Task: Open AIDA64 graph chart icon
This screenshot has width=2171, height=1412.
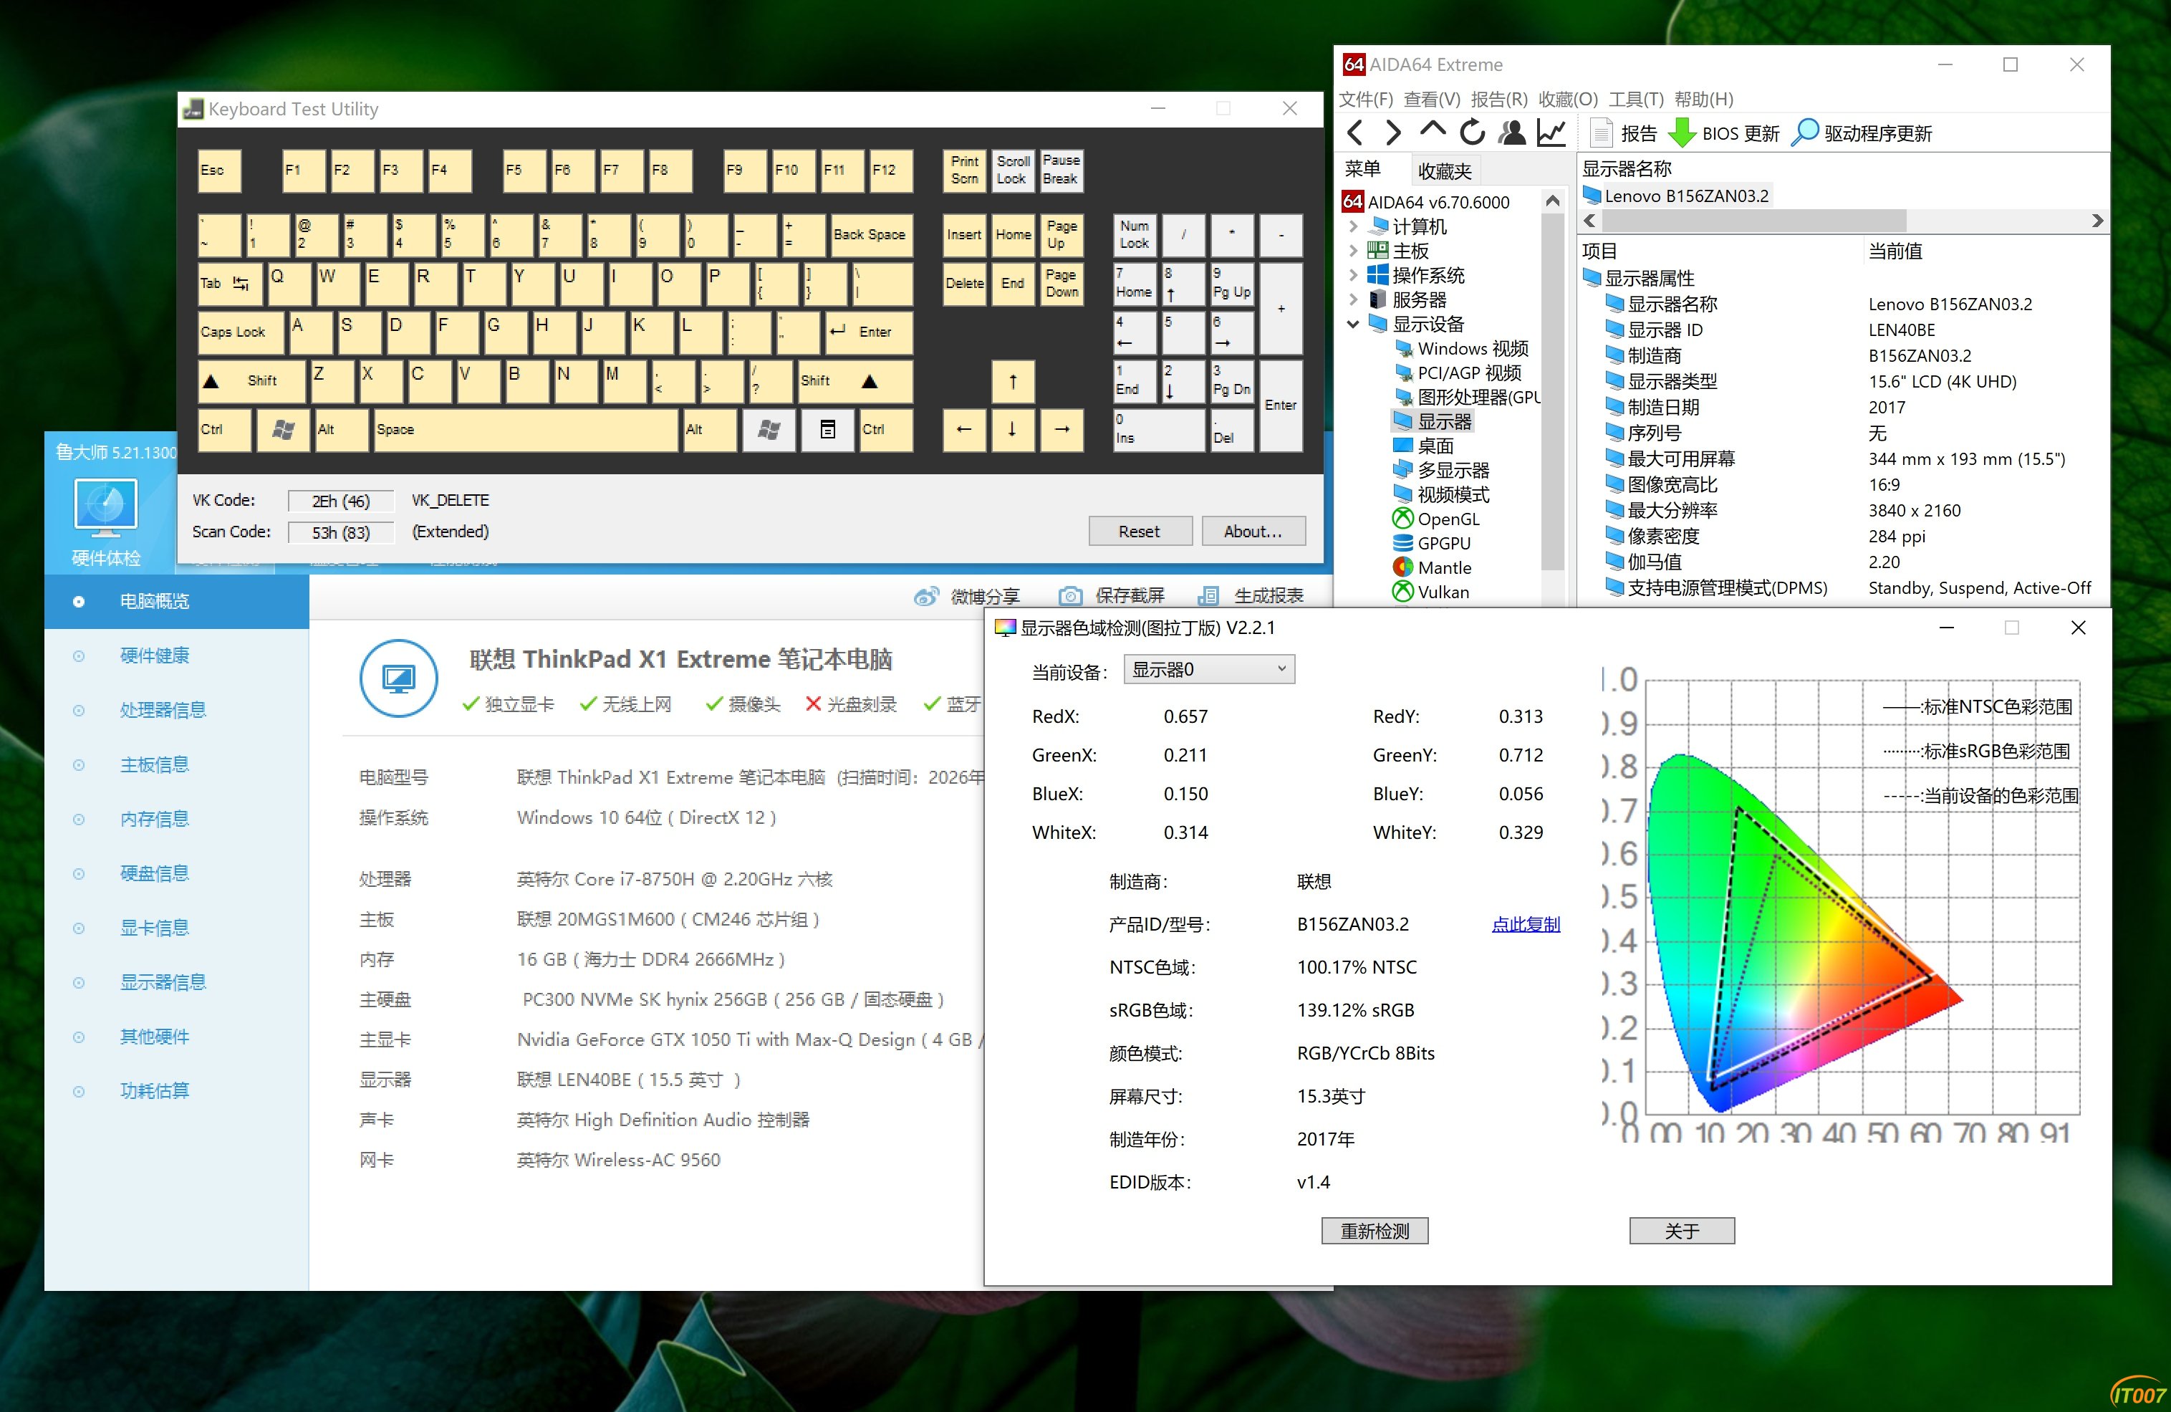Action: click(x=1551, y=133)
